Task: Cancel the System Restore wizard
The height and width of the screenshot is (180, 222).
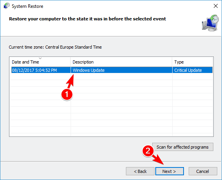Action: coord(203,171)
